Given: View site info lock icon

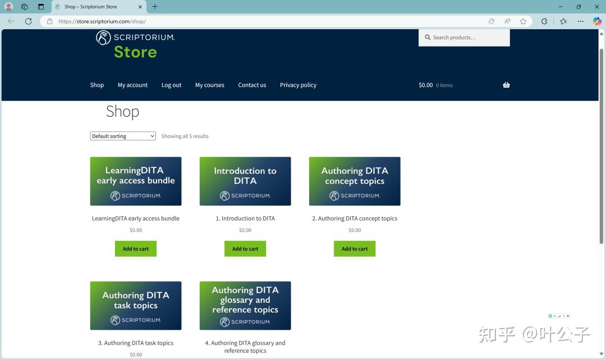Looking at the screenshot, I should (x=49, y=21).
